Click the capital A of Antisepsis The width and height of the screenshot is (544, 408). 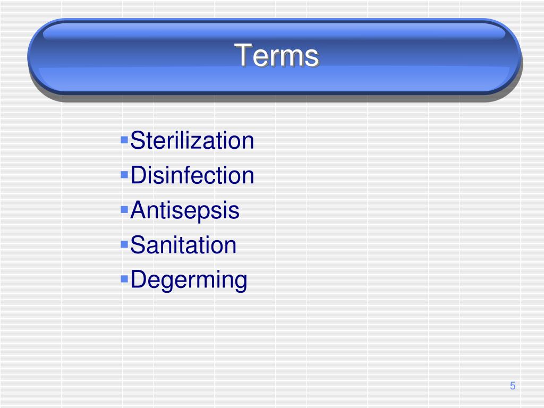(139, 209)
